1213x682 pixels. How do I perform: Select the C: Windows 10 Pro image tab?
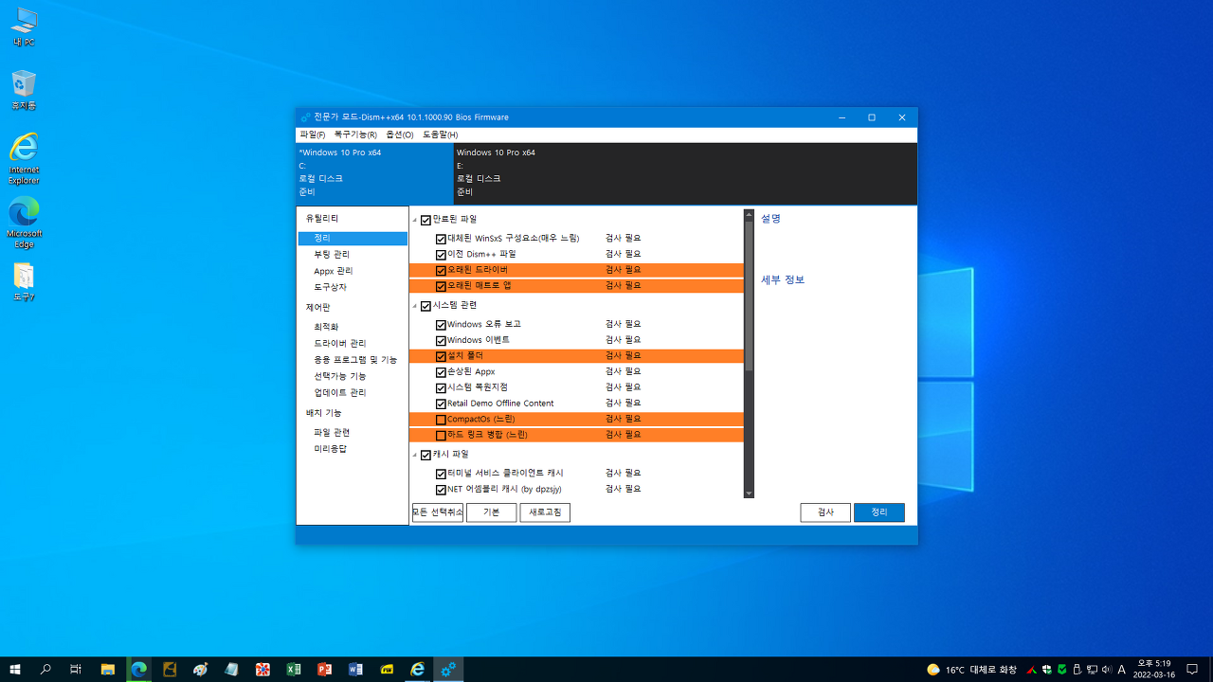(x=374, y=173)
